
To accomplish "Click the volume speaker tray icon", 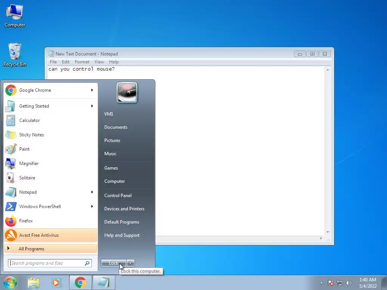I will click(349, 283).
